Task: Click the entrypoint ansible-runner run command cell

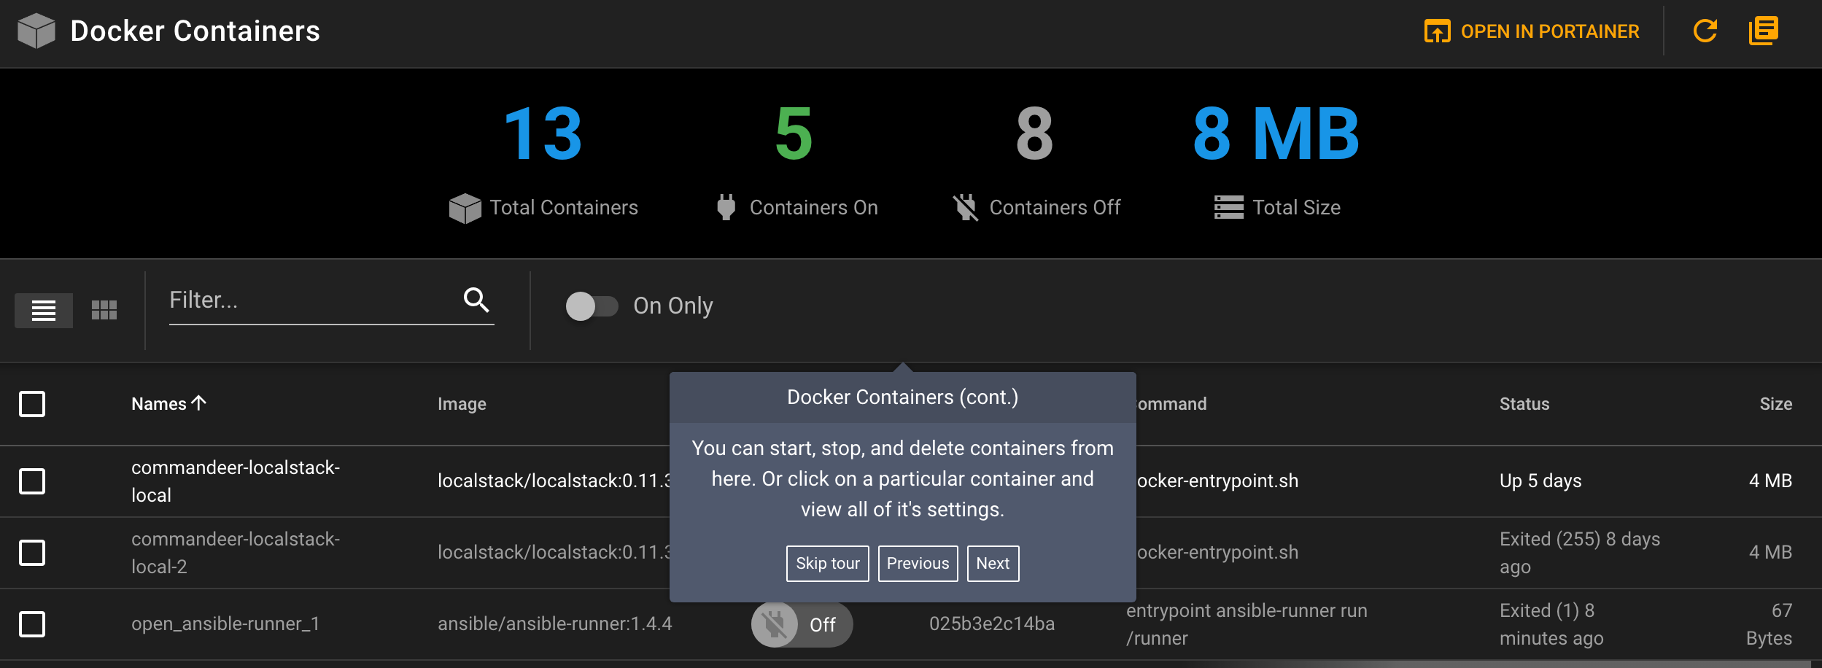Action: point(1247,624)
